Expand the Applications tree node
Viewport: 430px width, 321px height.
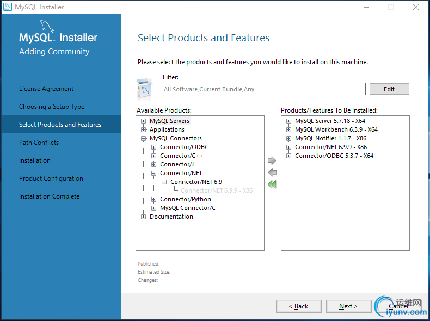tap(143, 129)
